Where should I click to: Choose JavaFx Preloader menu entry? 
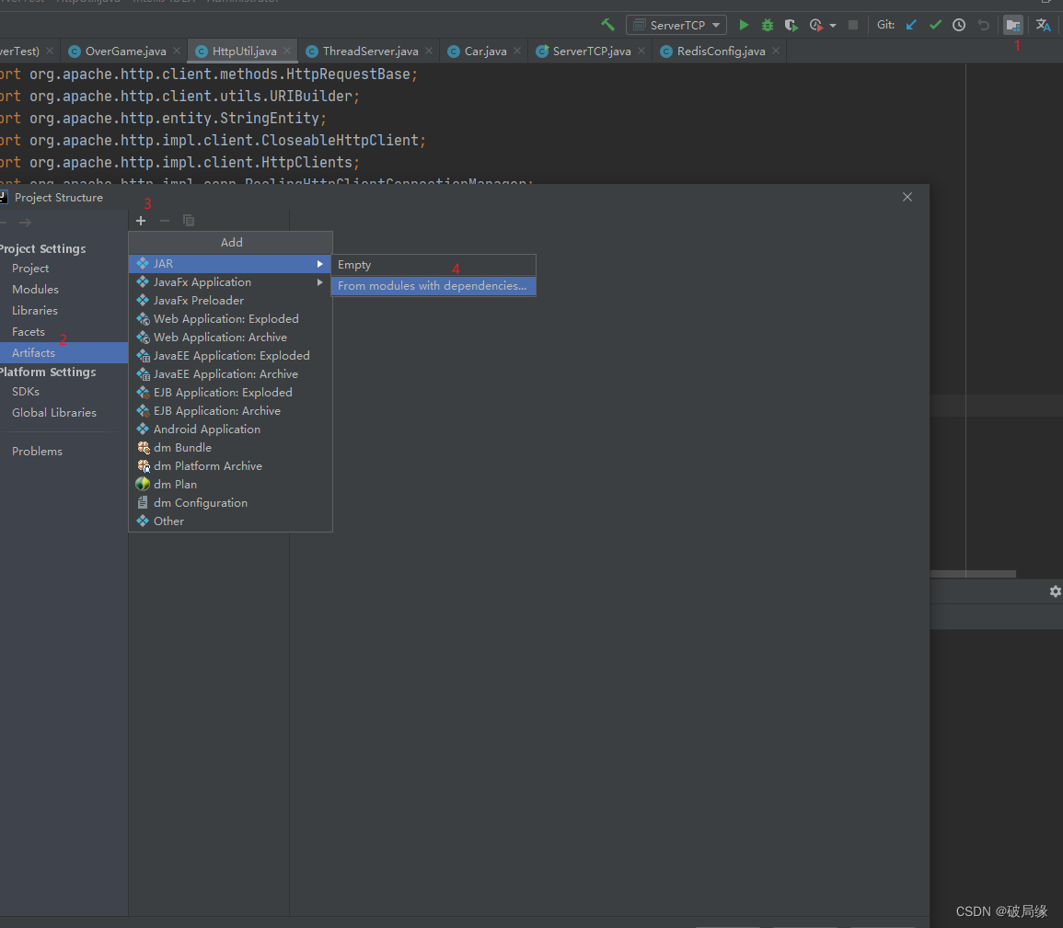click(230, 300)
